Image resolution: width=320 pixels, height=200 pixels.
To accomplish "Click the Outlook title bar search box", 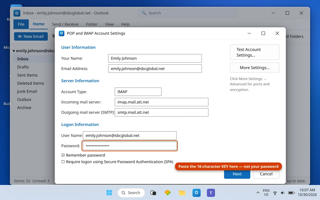I will click(187, 13).
